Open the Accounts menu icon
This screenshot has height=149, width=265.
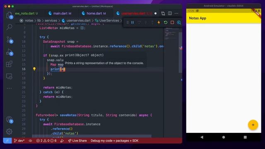click(x=9, y=120)
